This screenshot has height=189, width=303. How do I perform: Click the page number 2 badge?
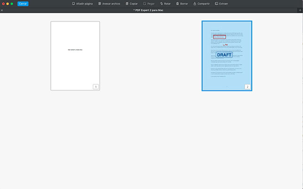(x=247, y=87)
